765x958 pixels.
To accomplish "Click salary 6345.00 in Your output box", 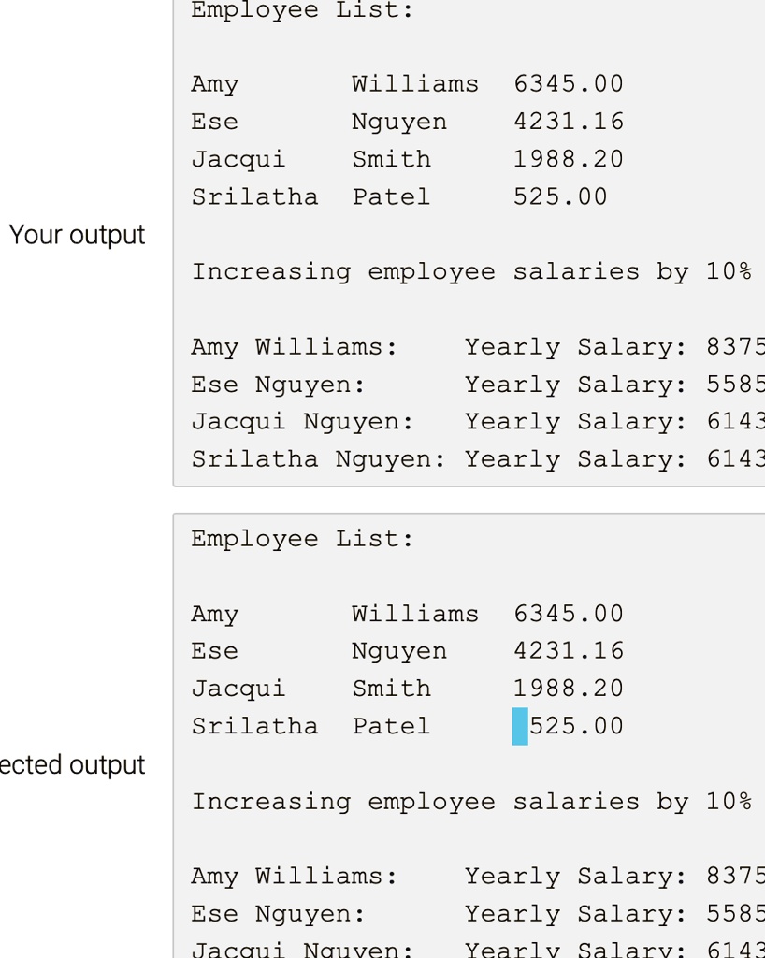I will click(569, 83).
